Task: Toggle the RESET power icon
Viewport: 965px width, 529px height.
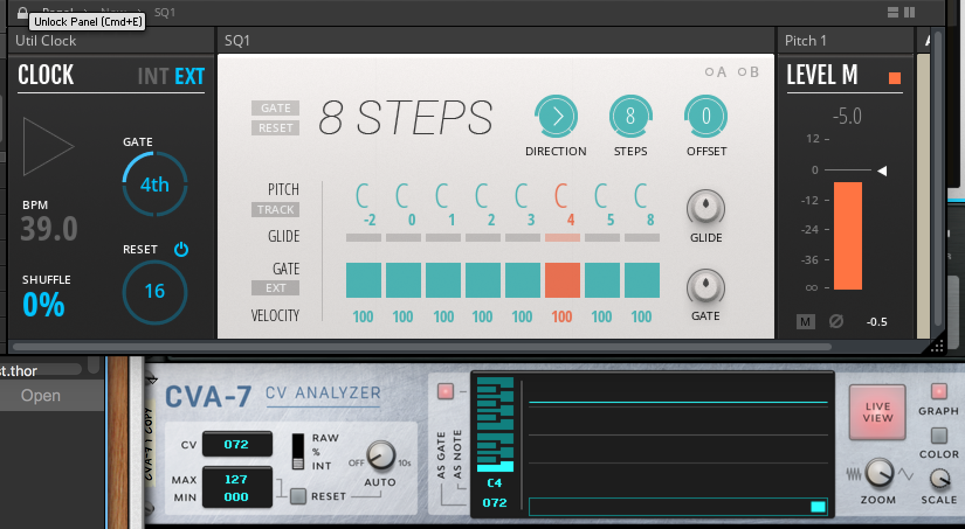Action: (x=181, y=249)
